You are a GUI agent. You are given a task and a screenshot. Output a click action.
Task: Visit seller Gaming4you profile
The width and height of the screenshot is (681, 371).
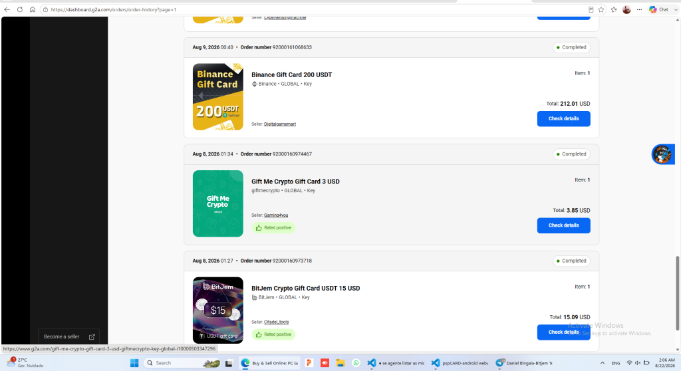pyautogui.click(x=276, y=215)
